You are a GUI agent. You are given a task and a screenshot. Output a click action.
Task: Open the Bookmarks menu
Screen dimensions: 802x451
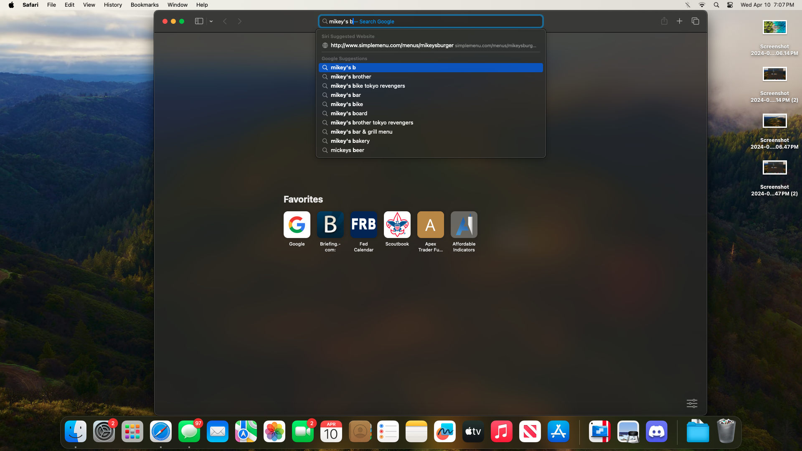click(145, 5)
